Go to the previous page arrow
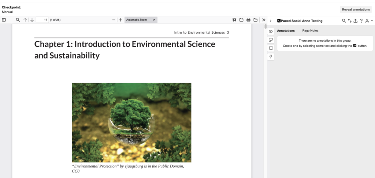The image size is (375, 178). (x=25, y=20)
